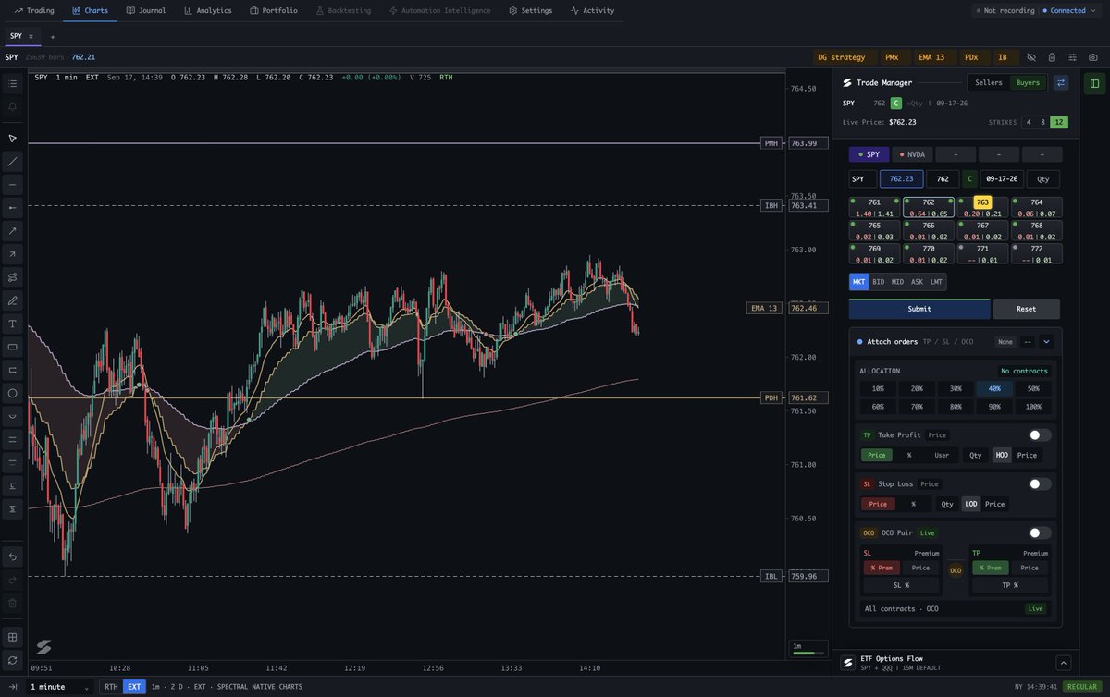This screenshot has width=1110, height=697.
Task: Open the grid layout icon
Action: click(x=12, y=637)
